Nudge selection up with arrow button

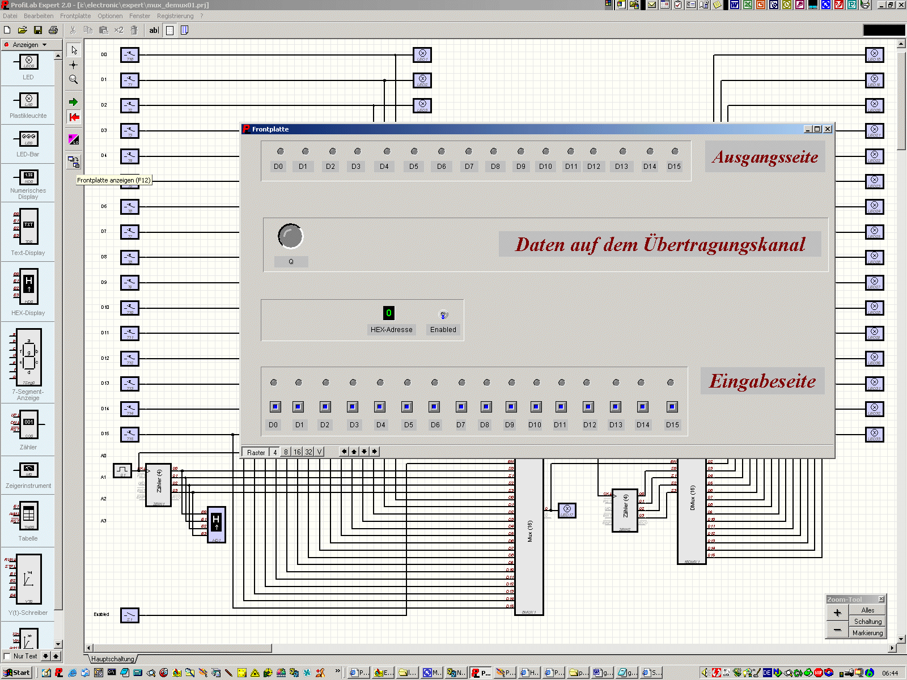tap(354, 452)
